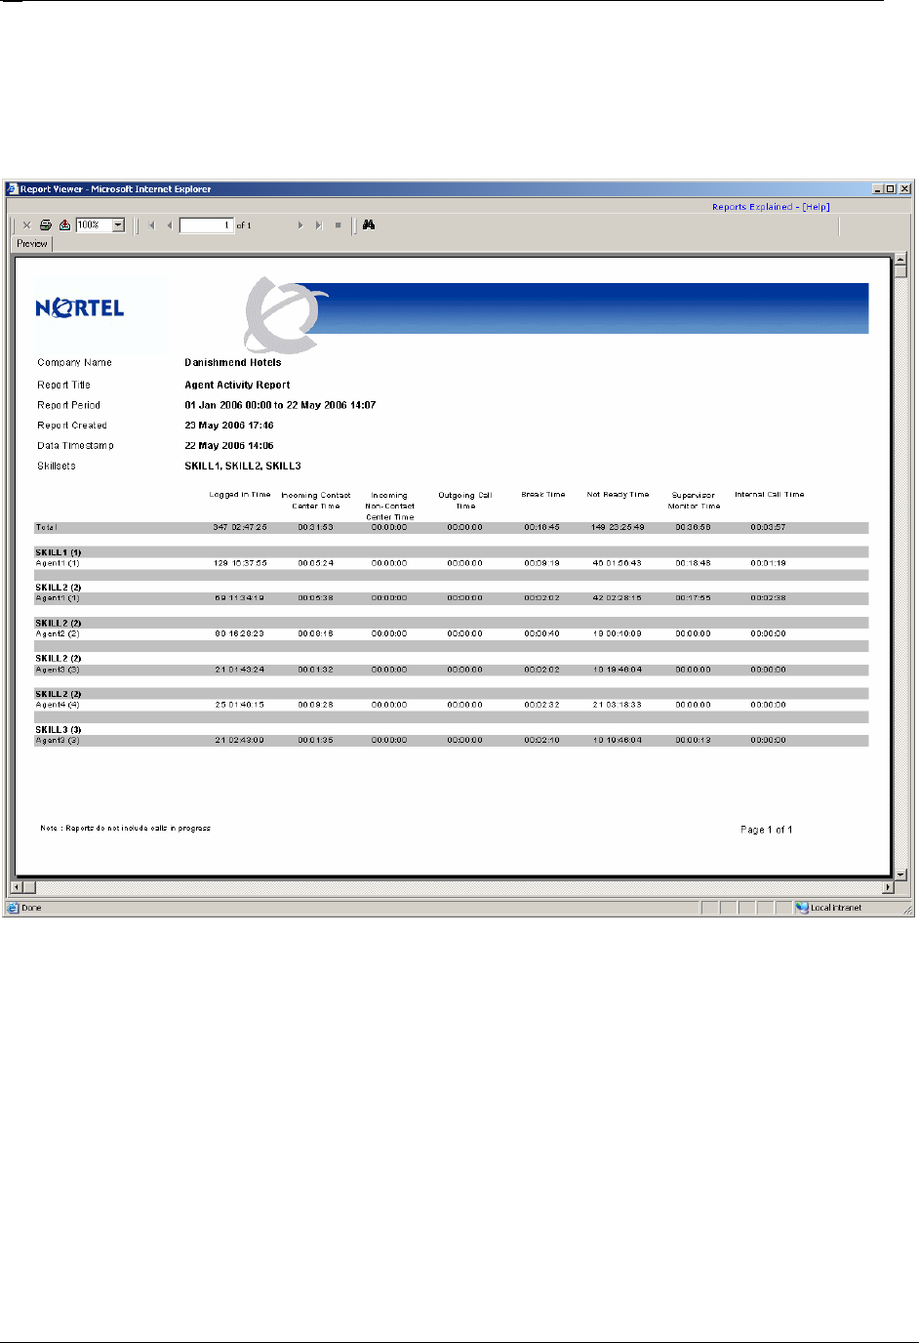Click the Internet Explorer title bar icon
The image size is (919, 1343).
(x=13, y=189)
